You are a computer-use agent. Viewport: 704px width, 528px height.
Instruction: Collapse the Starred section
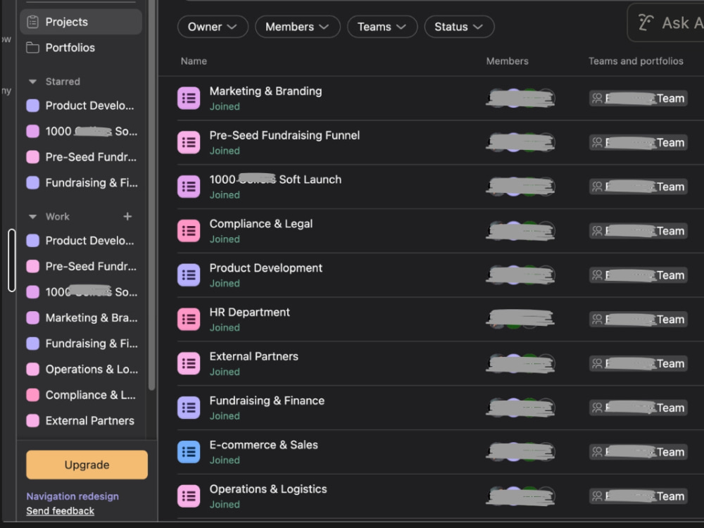[x=32, y=82]
